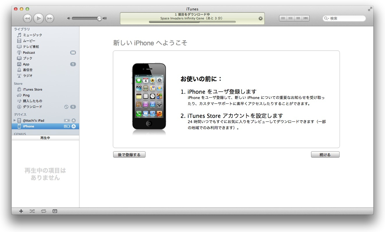Image resolution: width=385 pixels, height=232 pixels.
Task: Open iTunes Store in the sidebar
Action: 32,89
